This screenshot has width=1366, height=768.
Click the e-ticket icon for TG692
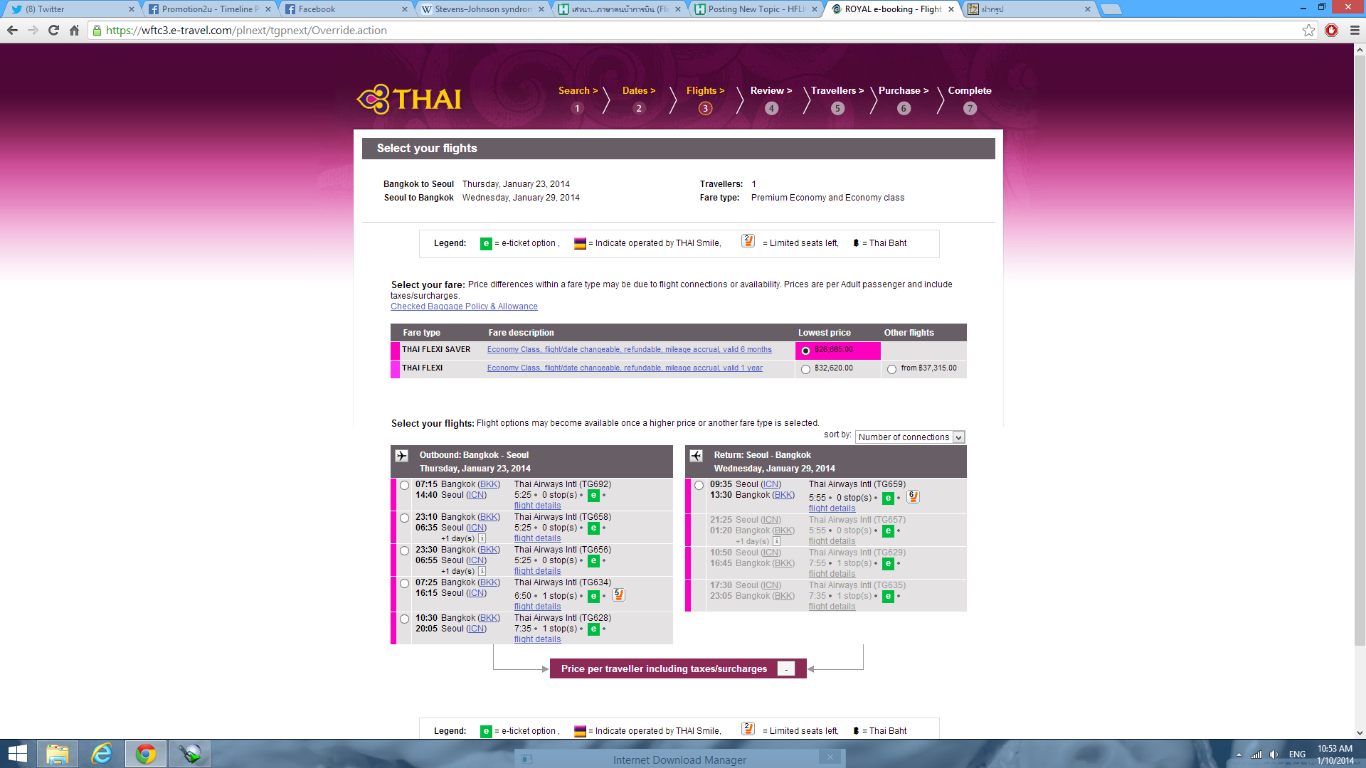(x=593, y=495)
